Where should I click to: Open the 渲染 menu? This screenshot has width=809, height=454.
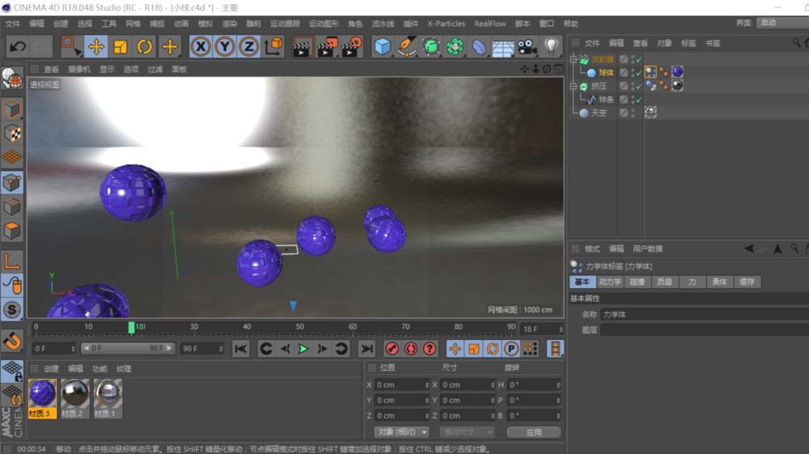(x=230, y=23)
